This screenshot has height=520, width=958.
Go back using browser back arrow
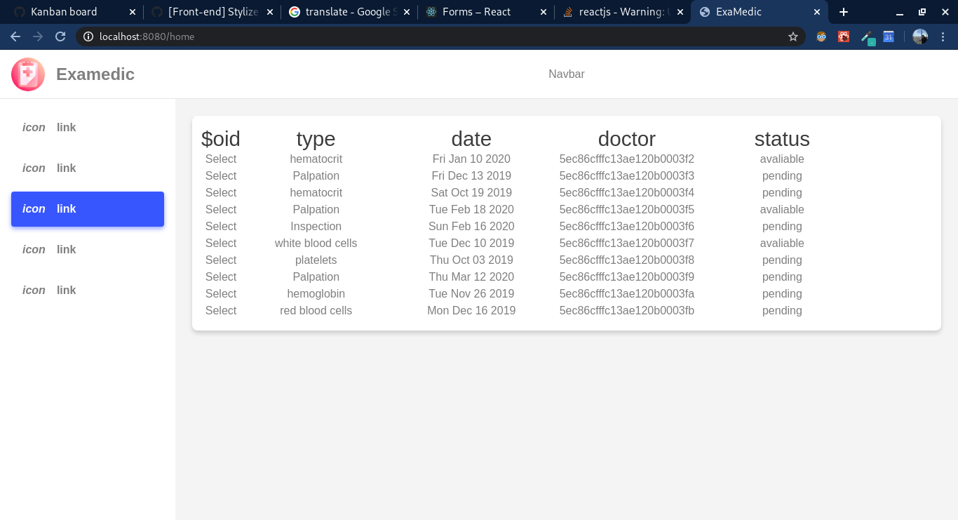[x=15, y=36]
